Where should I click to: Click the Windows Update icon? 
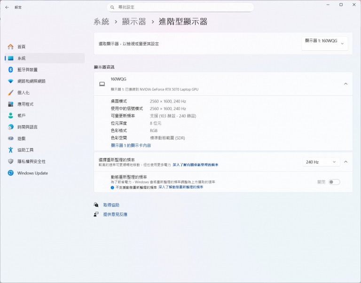tap(10, 173)
